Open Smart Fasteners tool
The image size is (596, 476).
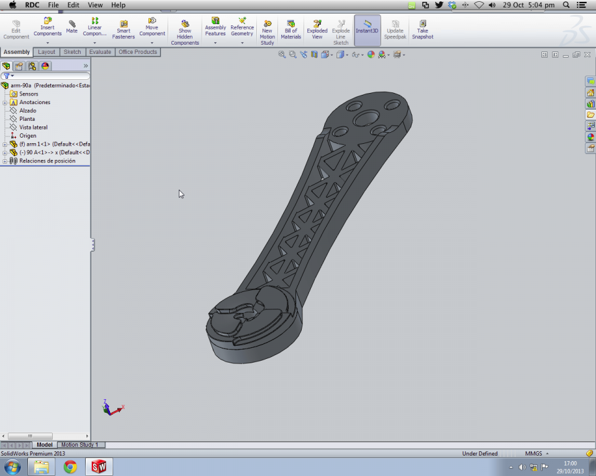click(124, 30)
